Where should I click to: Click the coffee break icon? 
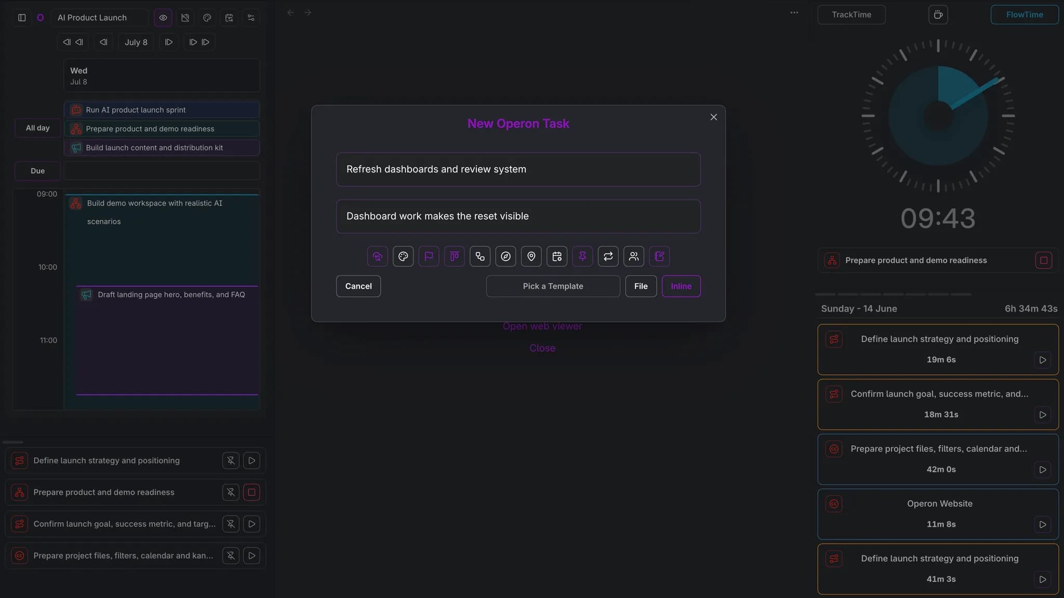938,15
